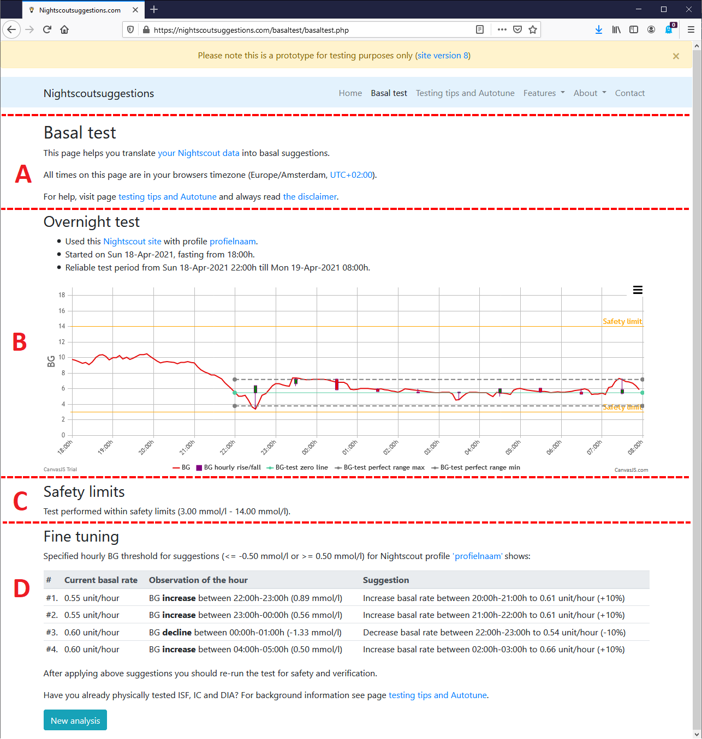Click 'Observation of the hour' column header
The width and height of the screenshot is (702, 739).
click(198, 580)
